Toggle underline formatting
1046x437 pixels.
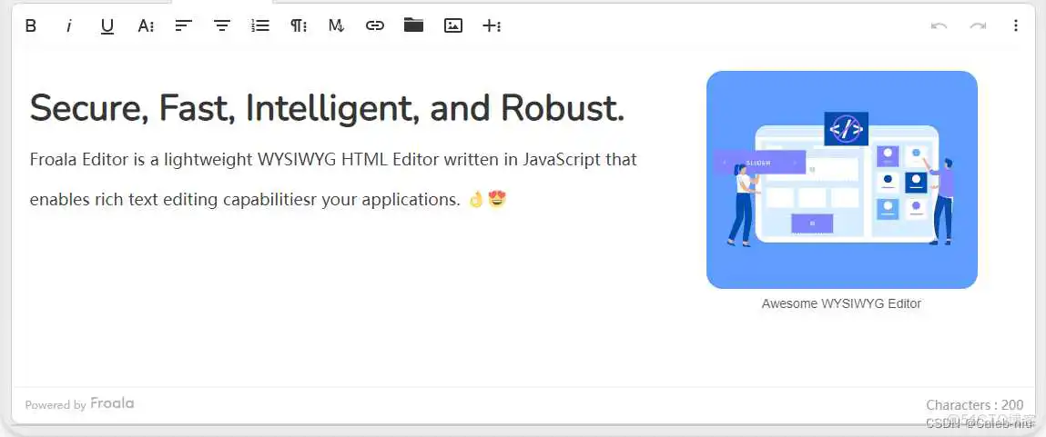click(107, 25)
